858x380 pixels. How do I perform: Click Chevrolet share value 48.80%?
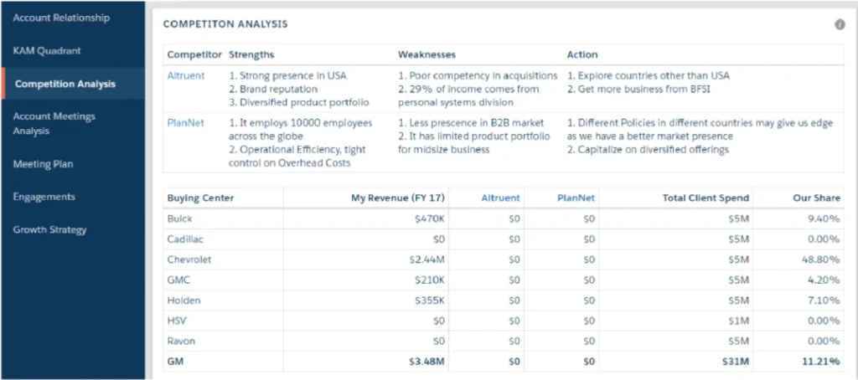[821, 259]
